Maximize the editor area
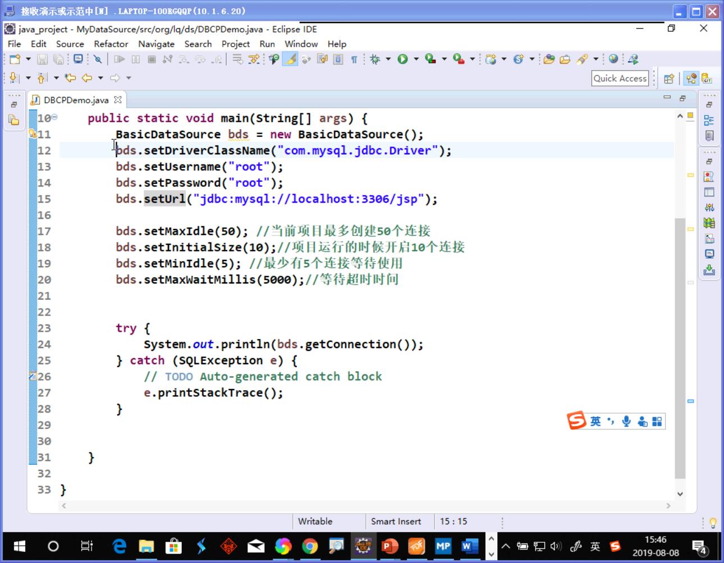 coord(682,98)
